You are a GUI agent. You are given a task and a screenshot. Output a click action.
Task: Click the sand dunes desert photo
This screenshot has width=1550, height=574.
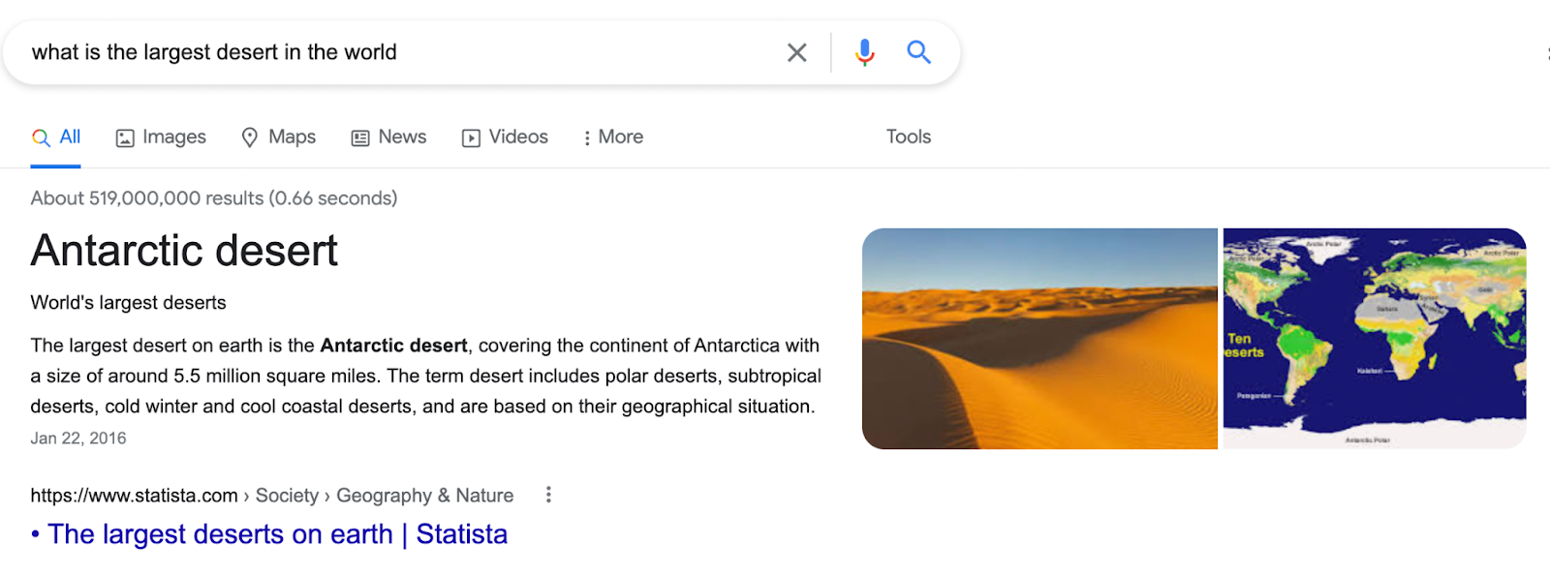click(1040, 338)
